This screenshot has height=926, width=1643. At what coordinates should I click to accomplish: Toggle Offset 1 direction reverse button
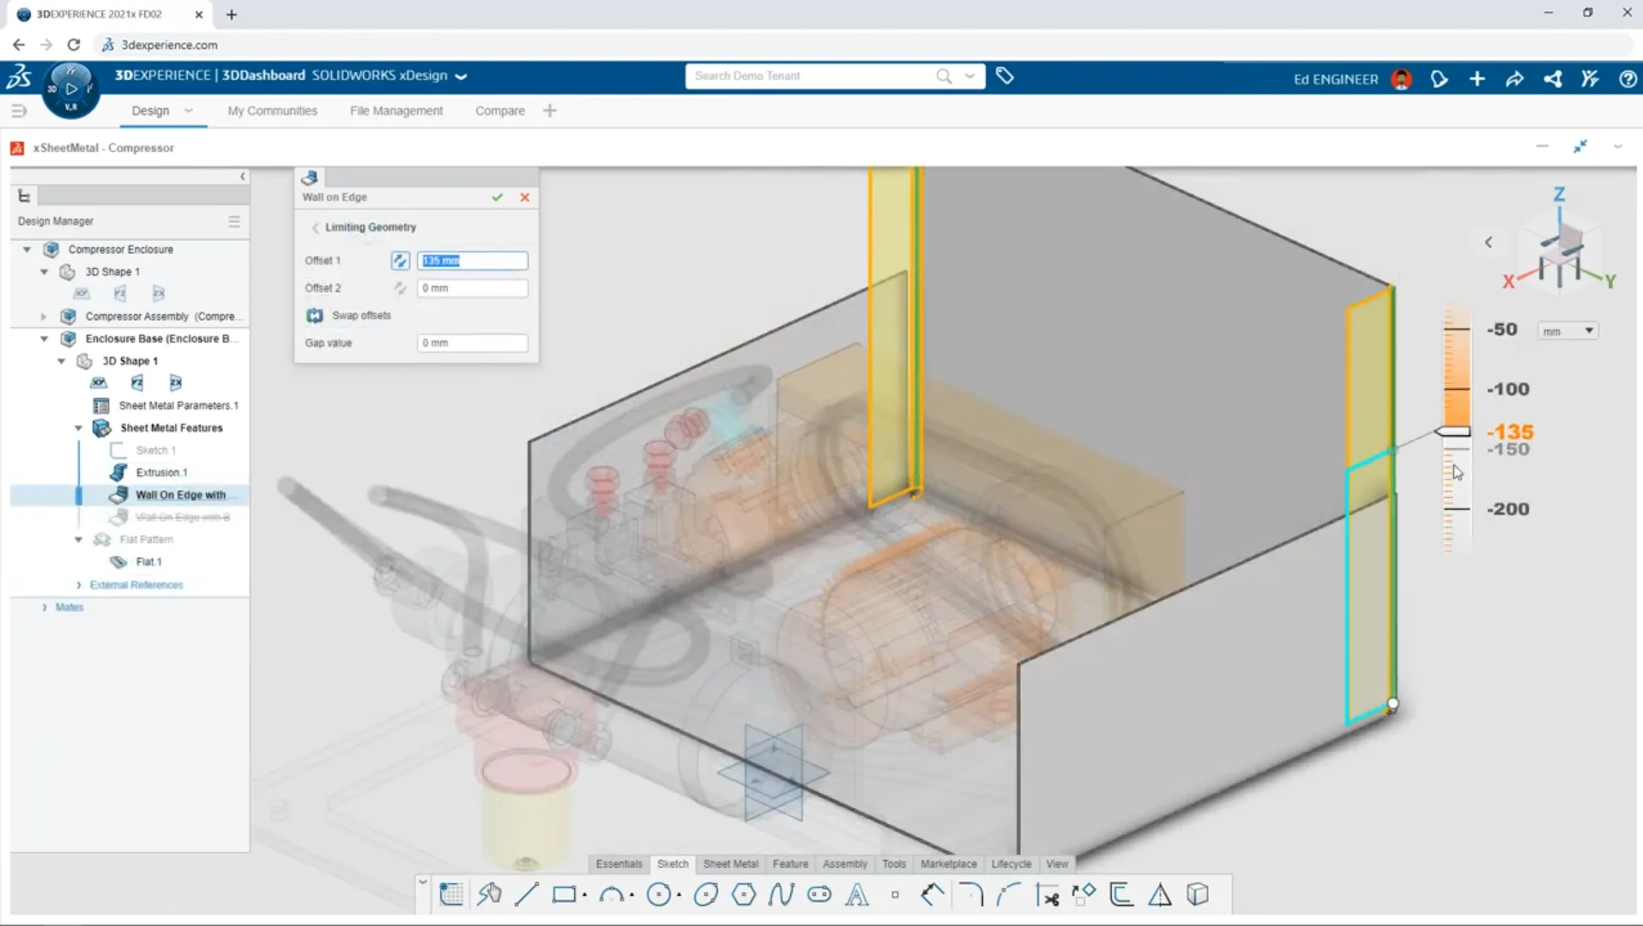pos(400,261)
